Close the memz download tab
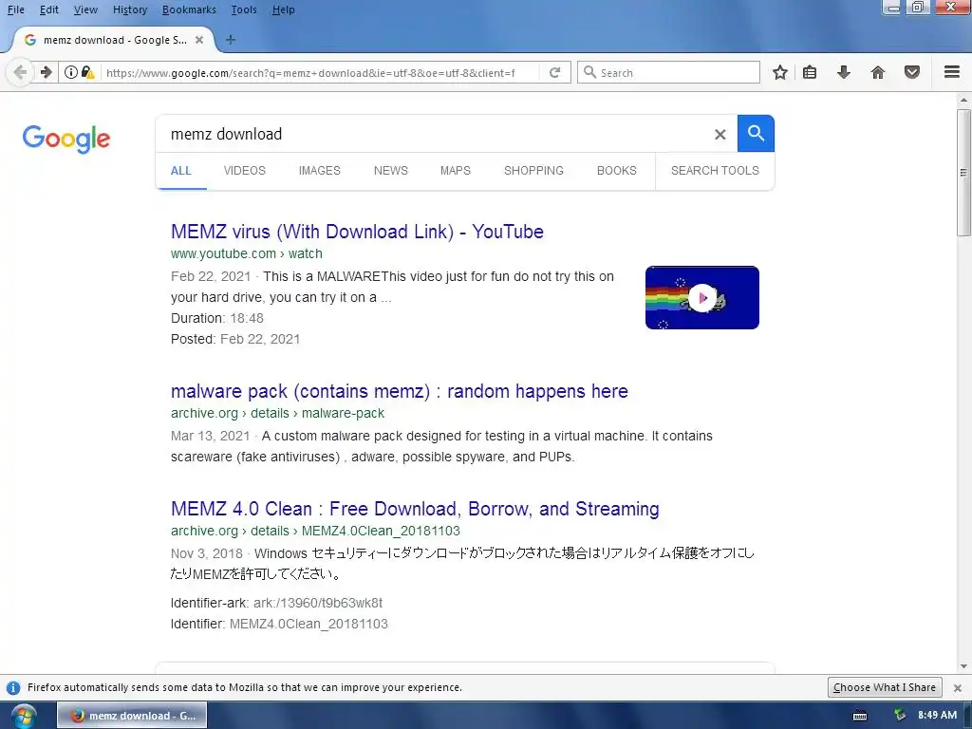This screenshot has width=972, height=729. [x=199, y=40]
